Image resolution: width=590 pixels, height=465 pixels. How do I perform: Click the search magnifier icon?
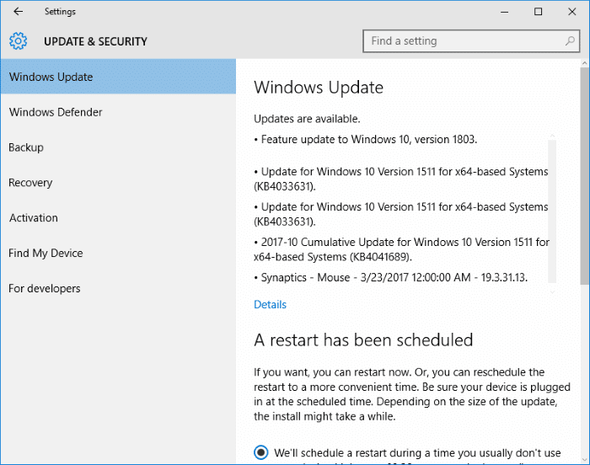[x=570, y=41]
